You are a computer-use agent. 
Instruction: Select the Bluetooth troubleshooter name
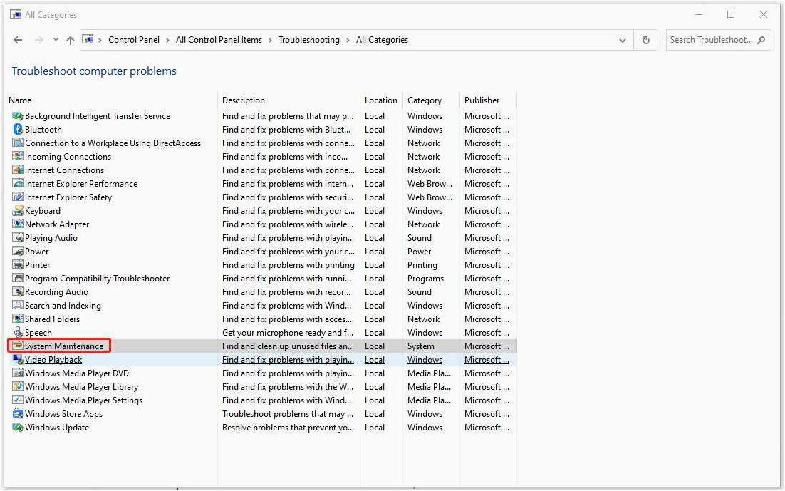(x=43, y=130)
